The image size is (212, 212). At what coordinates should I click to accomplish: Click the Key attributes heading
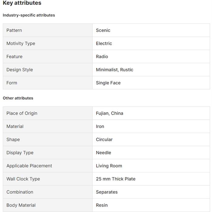[22, 3]
